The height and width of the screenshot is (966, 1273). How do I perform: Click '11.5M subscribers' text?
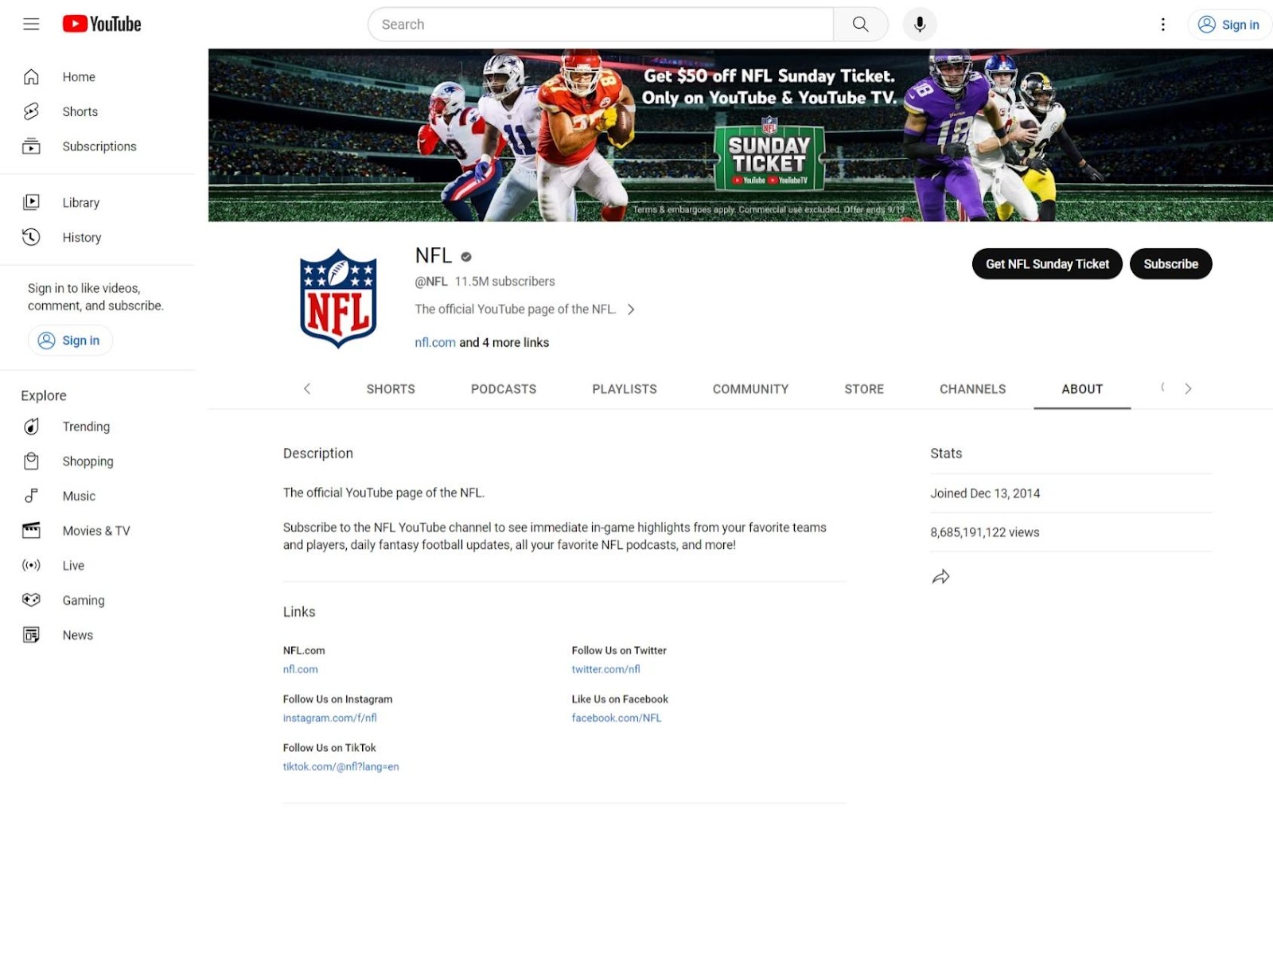(505, 282)
